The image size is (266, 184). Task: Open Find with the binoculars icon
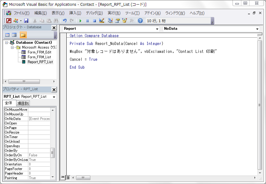(56, 21)
